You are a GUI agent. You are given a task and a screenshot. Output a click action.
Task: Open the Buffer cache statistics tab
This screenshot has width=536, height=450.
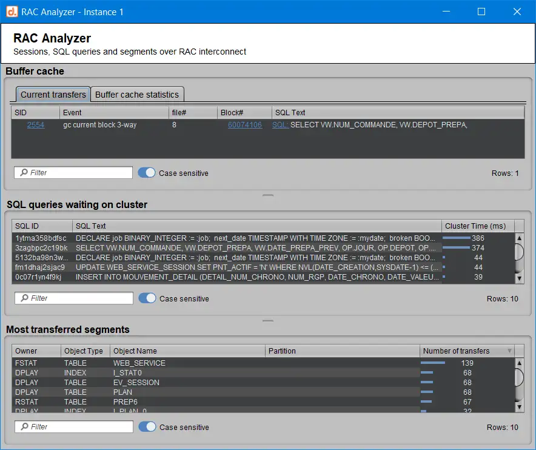137,95
